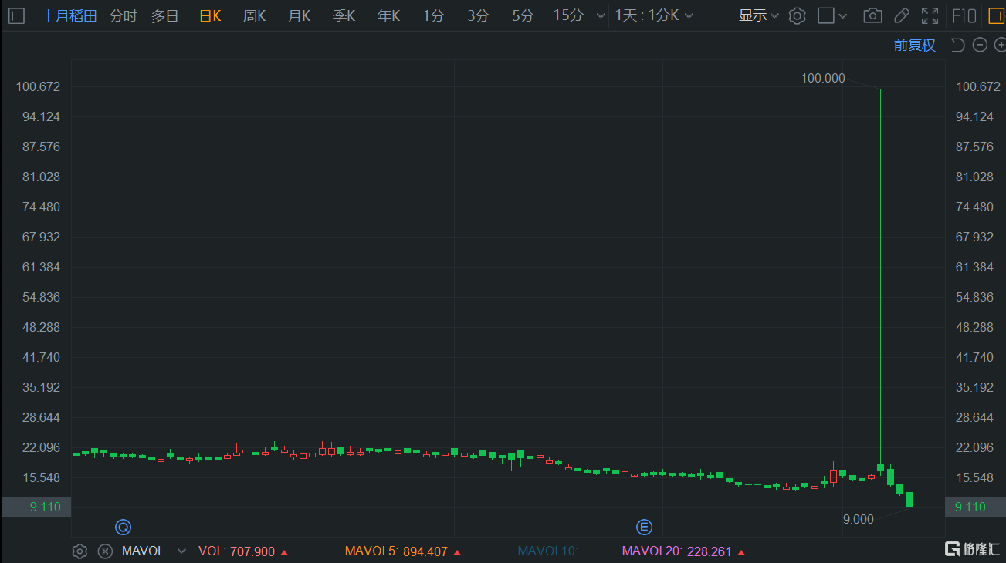1006x563 pixels.
Task: Click the MAVOL5: 894.407 value
Action: click(x=403, y=551)
